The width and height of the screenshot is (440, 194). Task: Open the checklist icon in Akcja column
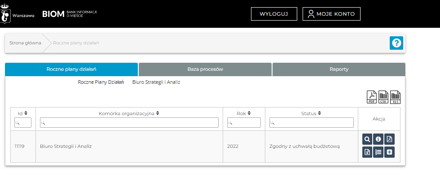click(x=378, y=152)
